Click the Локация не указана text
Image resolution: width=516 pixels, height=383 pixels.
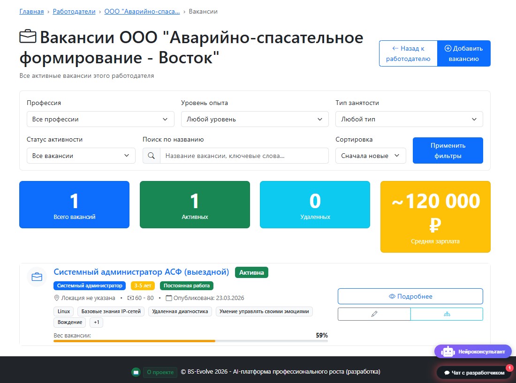pos(88,298)
